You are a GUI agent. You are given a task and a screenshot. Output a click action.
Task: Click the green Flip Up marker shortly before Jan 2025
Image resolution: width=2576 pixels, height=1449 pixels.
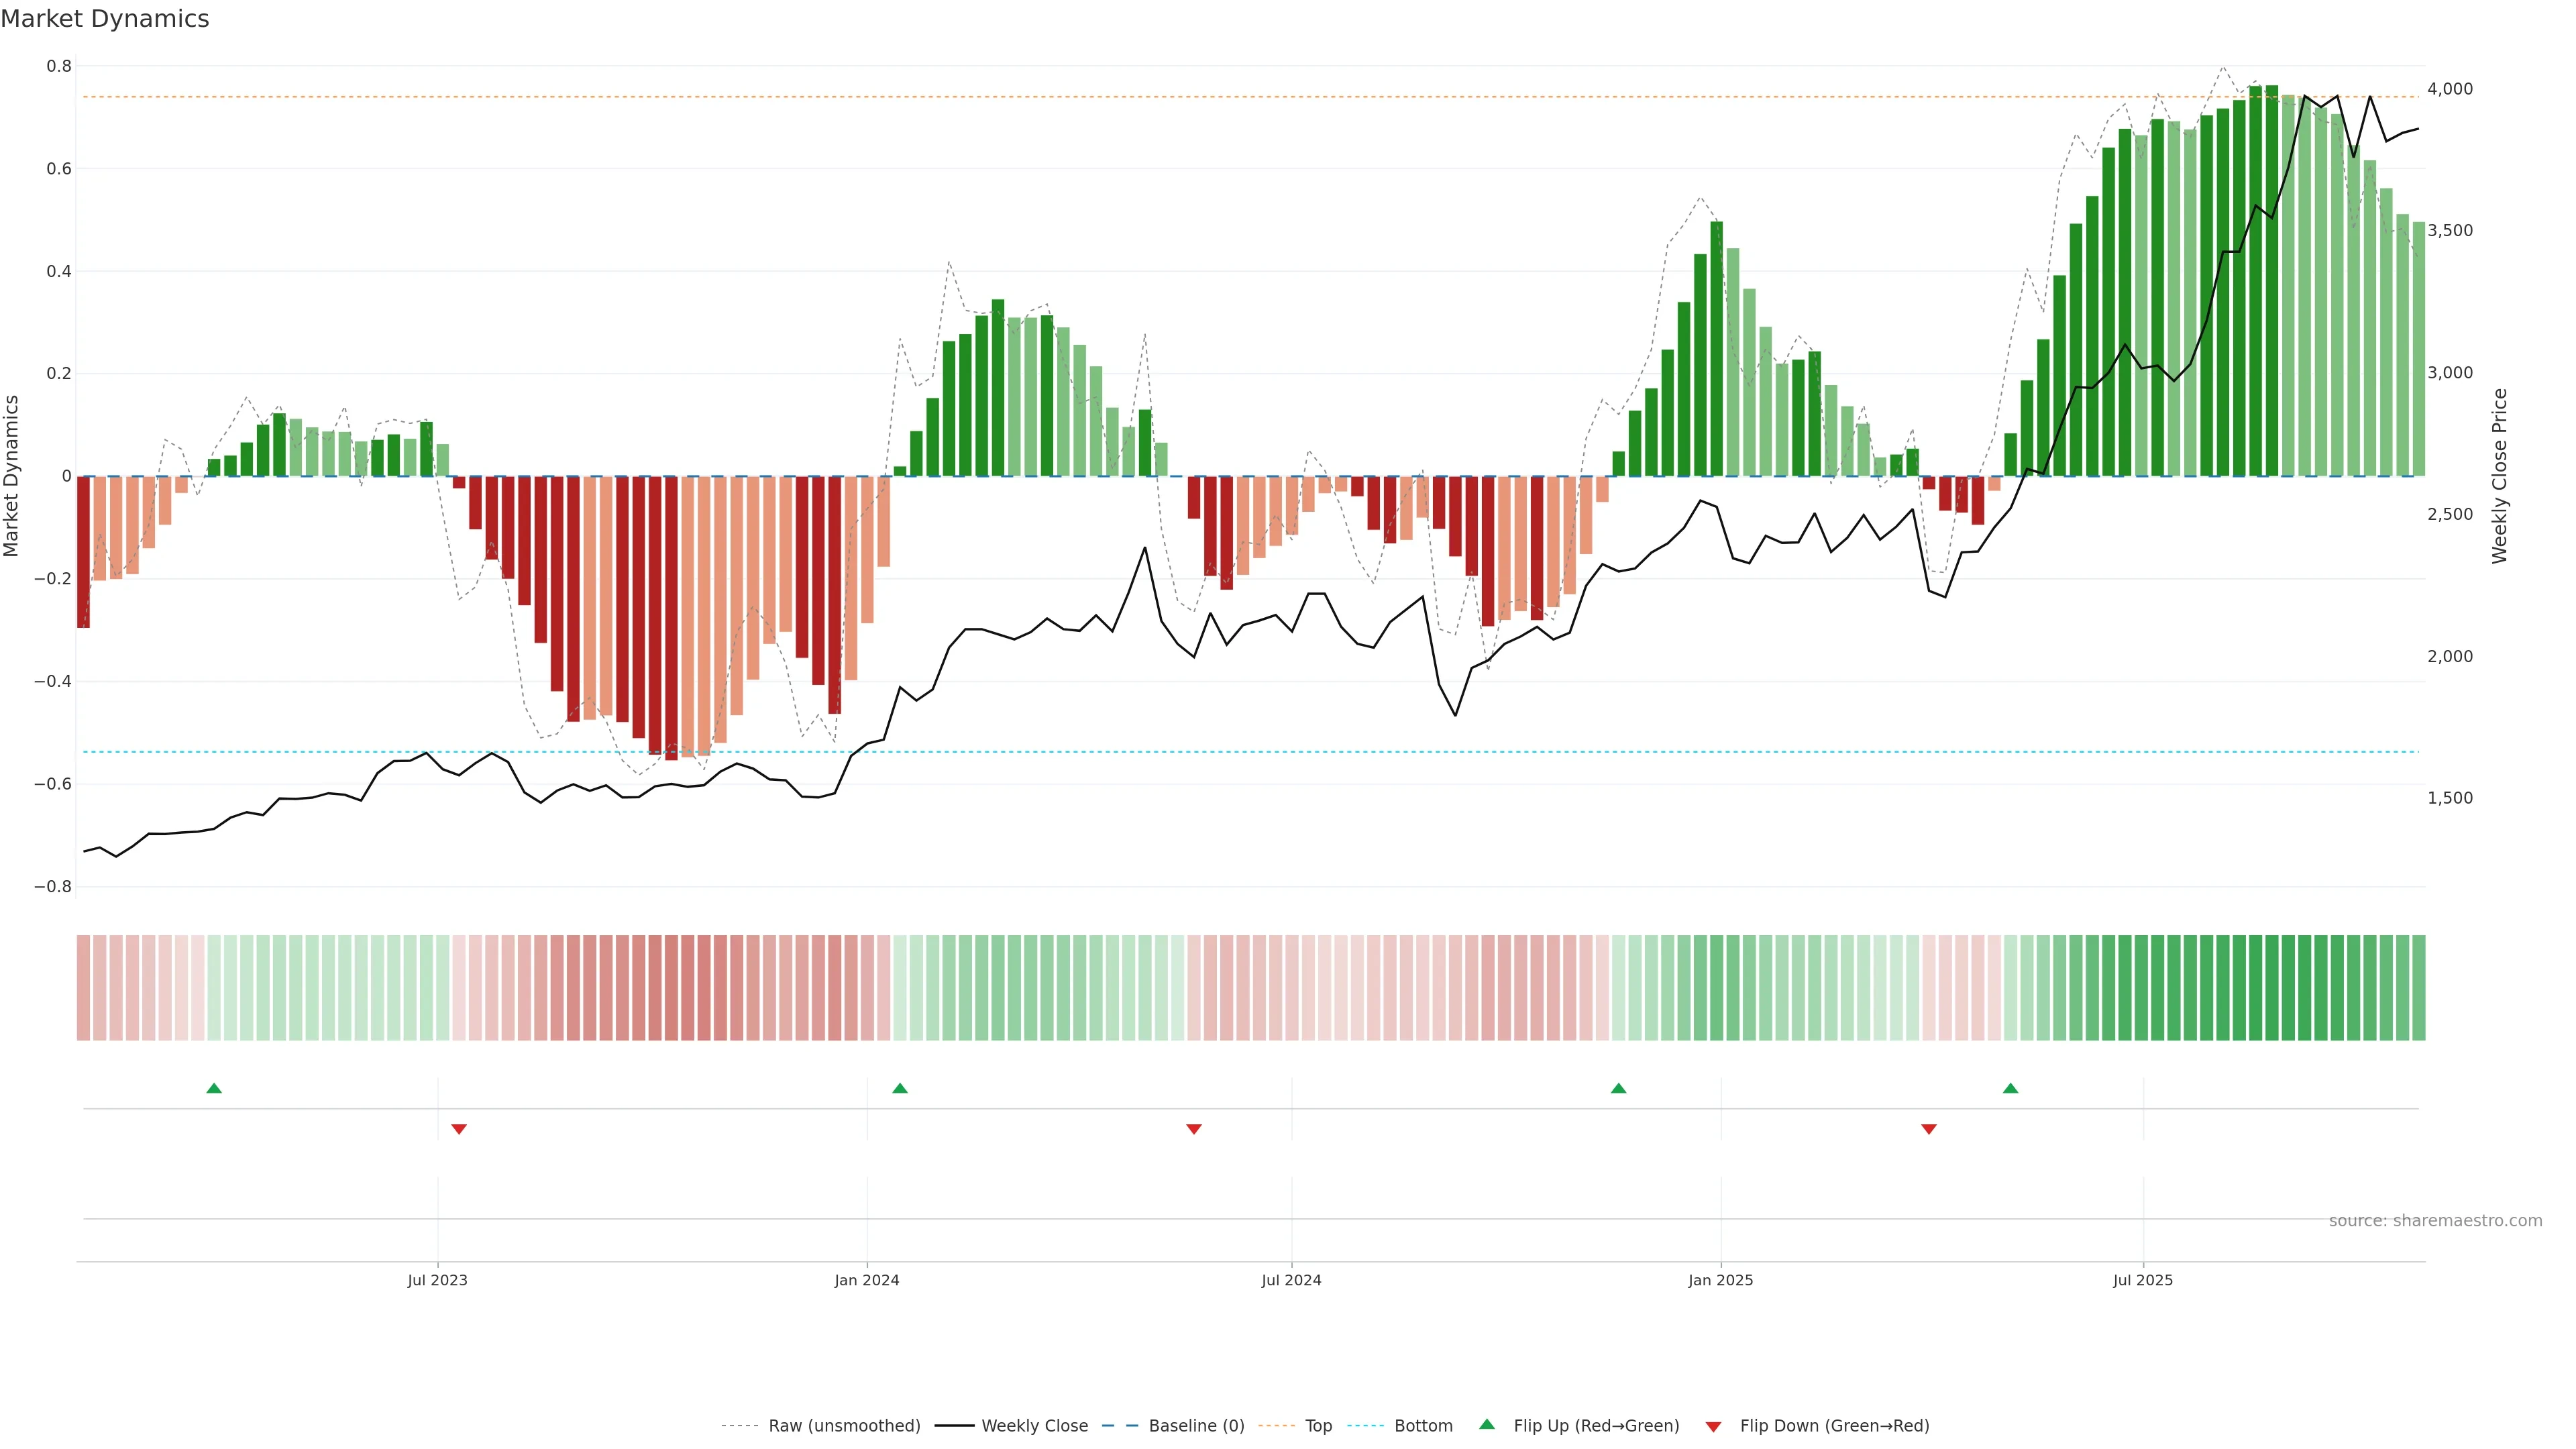click(1618, 1088)
